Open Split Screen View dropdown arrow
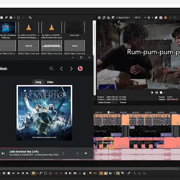Screen dimensions: 180x180 [x=117, y=18]
